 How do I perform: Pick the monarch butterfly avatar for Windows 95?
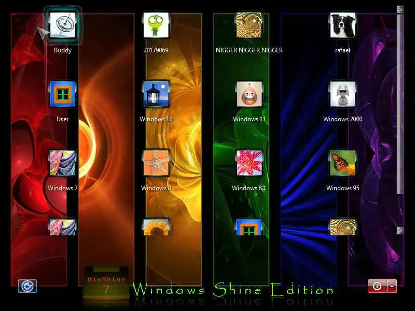(342, 163)
